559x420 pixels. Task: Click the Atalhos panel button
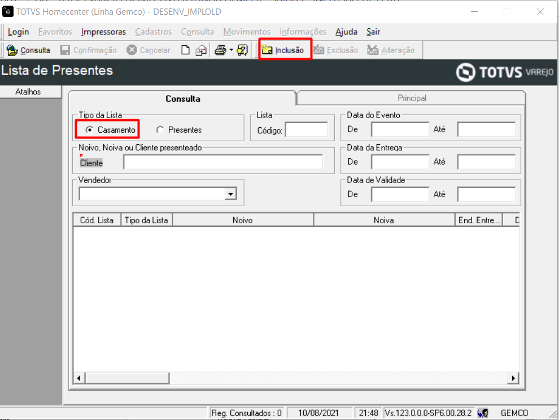[x=30, y=92]
